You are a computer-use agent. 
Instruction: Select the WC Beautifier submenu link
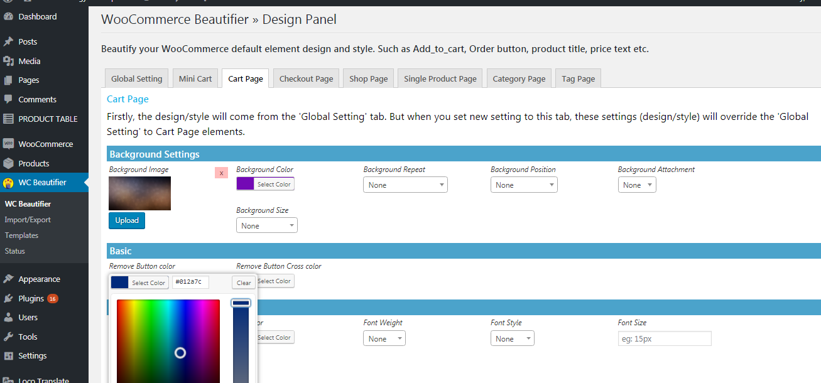pos(28,204)
